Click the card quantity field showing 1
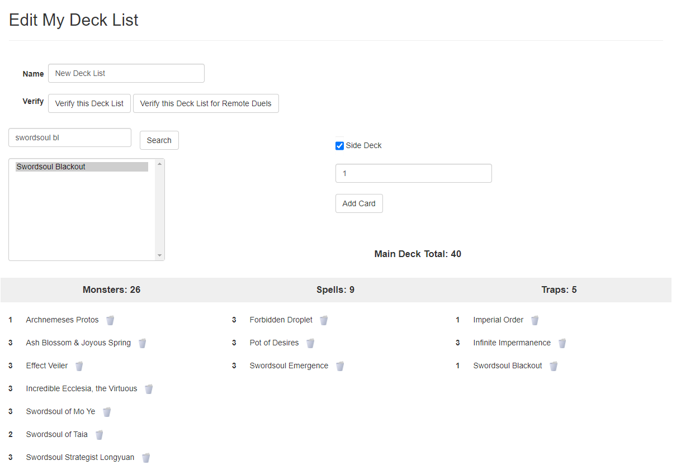This screenshot has height=470, width=681. (x=414, y=173)
